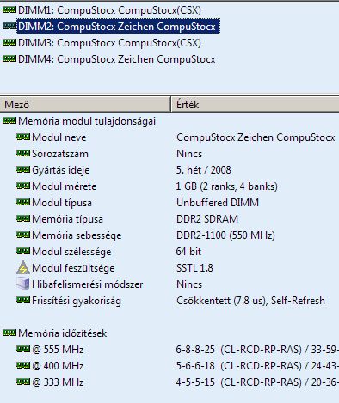The image size is (339, 403).
Task: Click the icon next to Sorozatszám
Action: [x=23, y=153]
